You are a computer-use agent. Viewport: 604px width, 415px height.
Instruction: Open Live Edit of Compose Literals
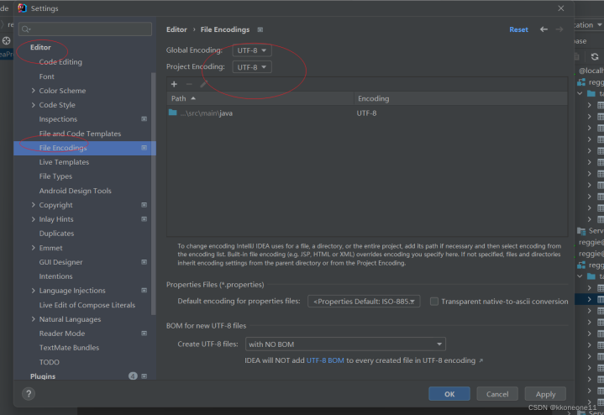coord(87,305)
